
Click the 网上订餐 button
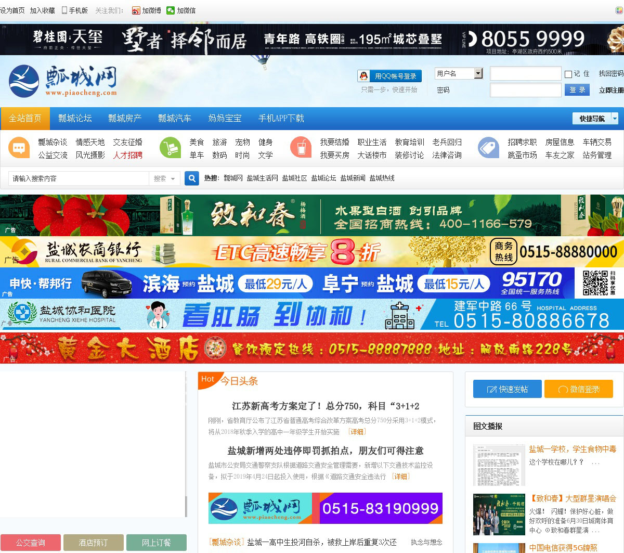click(157, 543)
